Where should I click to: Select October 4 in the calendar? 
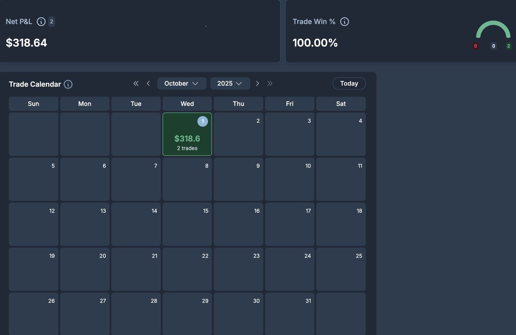(341, 134)
